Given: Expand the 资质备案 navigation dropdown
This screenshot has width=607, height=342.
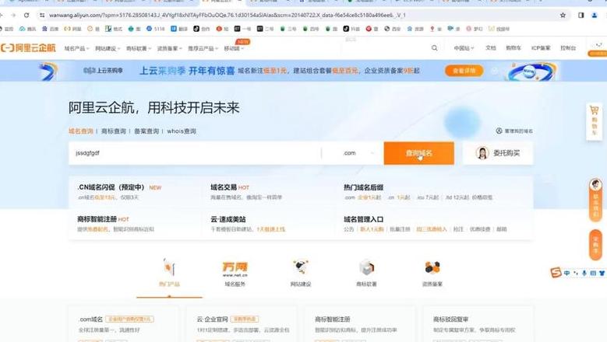Looking at the screenshot, I should point(170,48).
